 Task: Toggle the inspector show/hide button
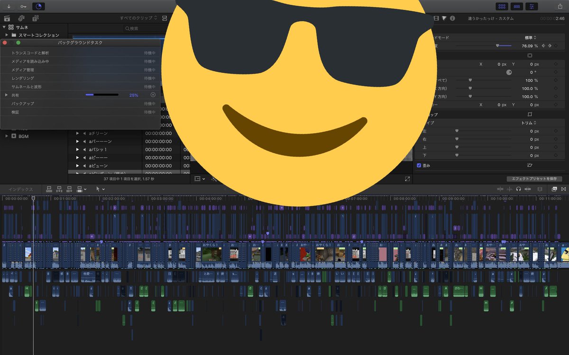[532, 6]
